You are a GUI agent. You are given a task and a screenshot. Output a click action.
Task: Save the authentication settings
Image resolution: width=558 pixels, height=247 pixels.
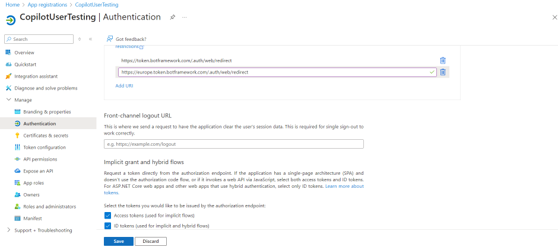[x=118, y=241]
